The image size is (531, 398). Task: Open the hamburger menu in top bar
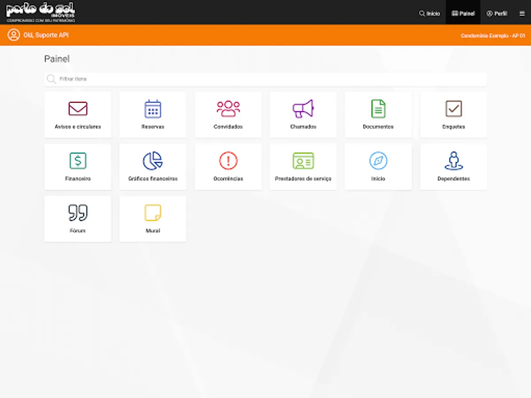[x=522, y=14]
